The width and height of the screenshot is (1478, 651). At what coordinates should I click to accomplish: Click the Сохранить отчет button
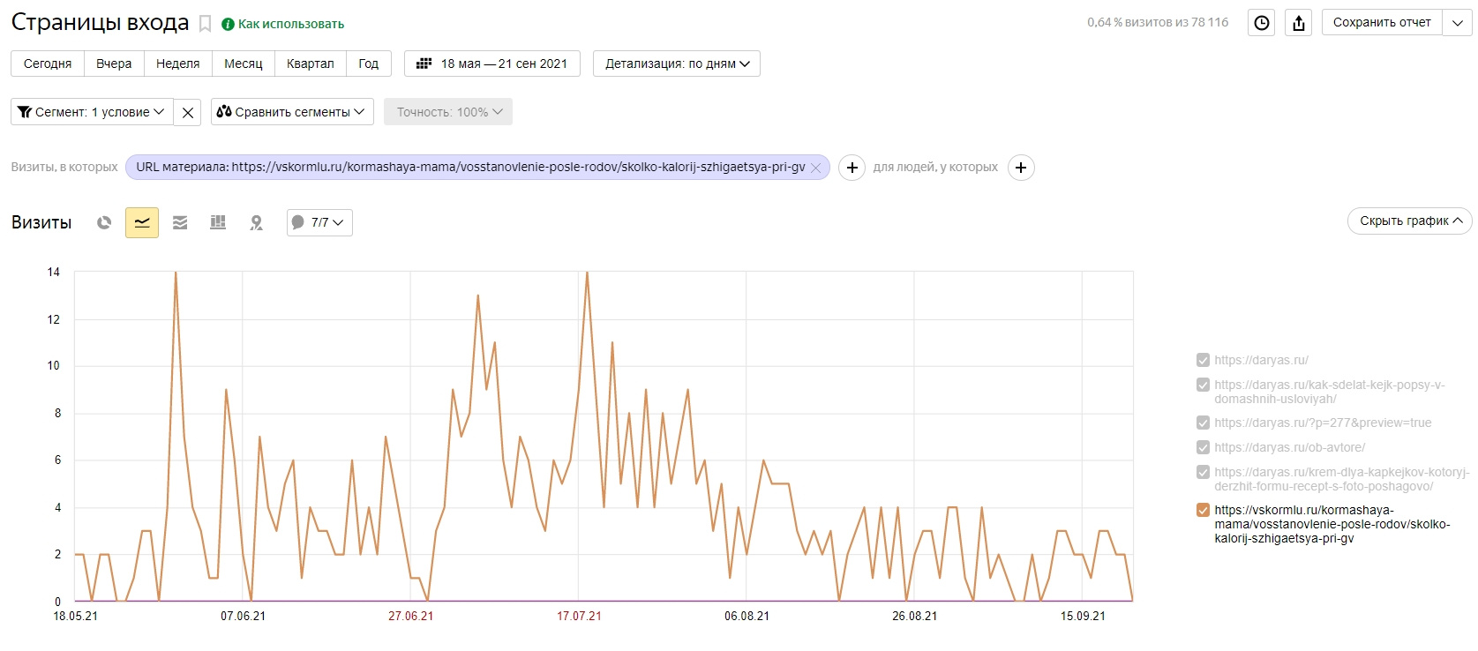1382,23
